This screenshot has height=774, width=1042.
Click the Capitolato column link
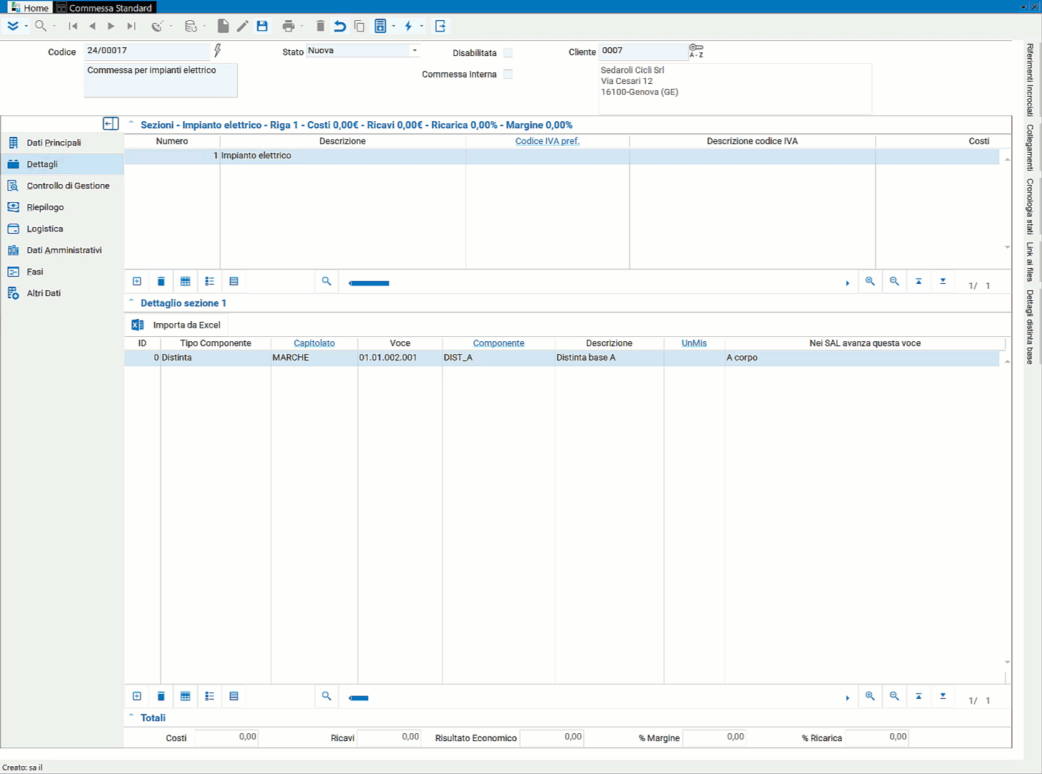[x=314, y=343]
